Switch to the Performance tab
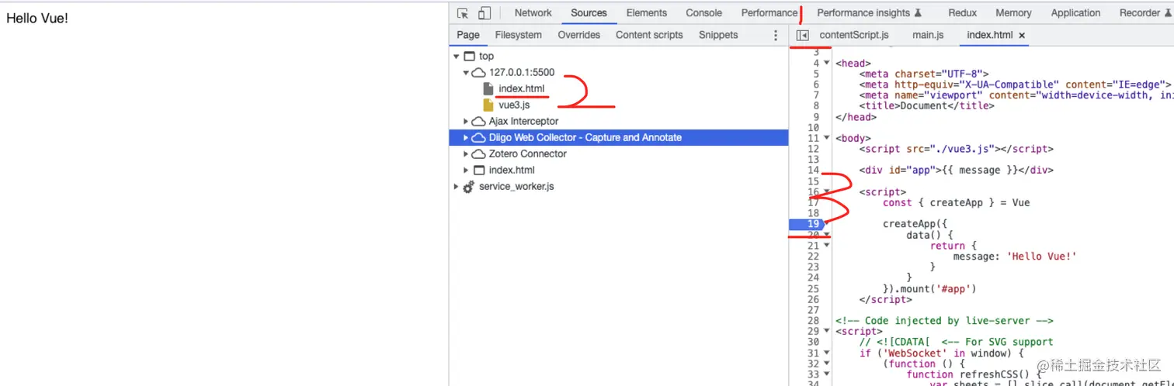Screen dimensions: 1174x386 [769, 13]
